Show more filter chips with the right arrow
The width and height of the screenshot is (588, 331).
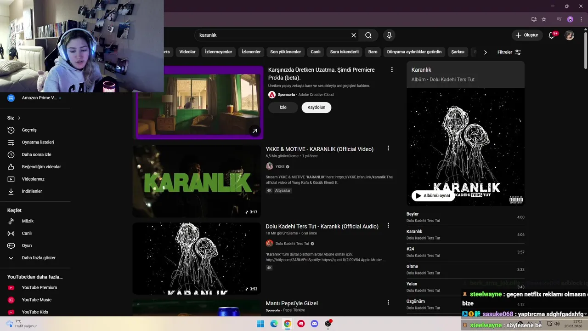485,52
